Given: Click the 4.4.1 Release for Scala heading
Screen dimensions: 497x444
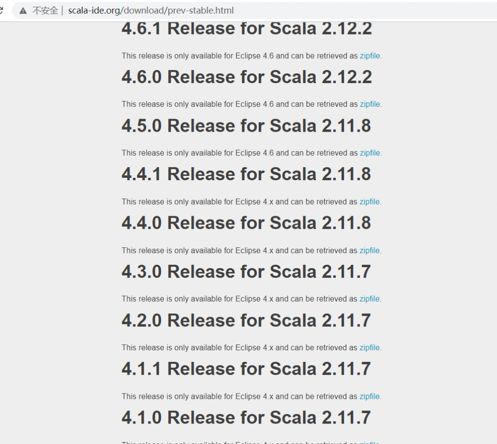Looking at the screenshot, I should (x=246, y=174).
